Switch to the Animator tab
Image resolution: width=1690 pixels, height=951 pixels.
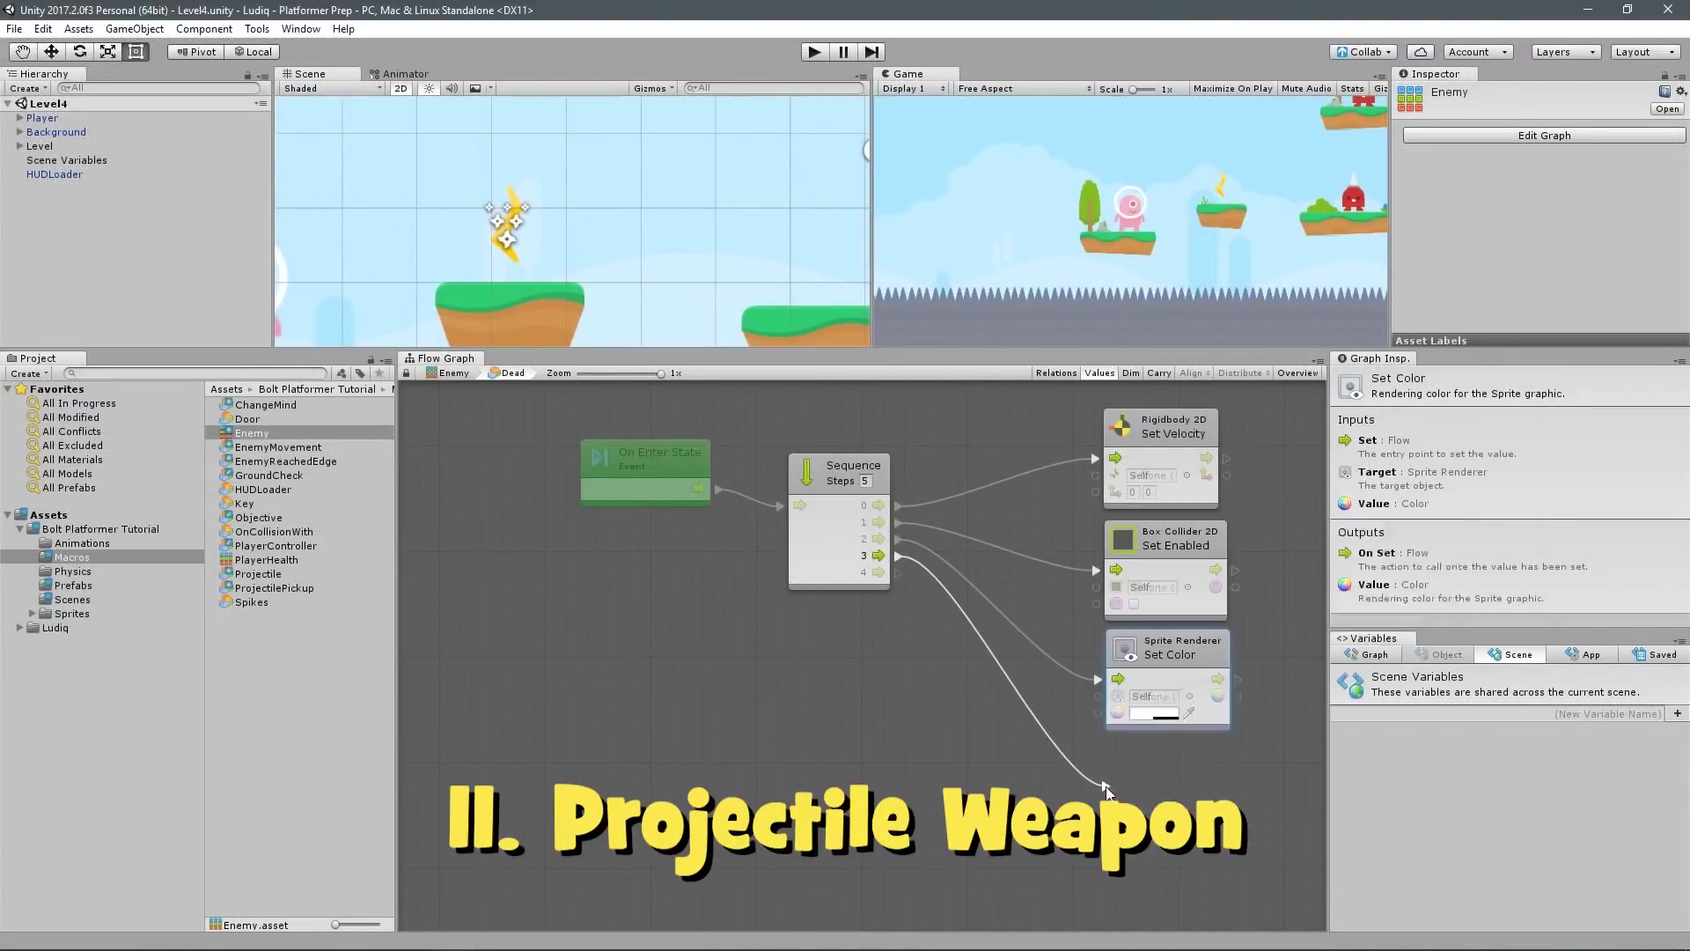(x=400, y=73)
